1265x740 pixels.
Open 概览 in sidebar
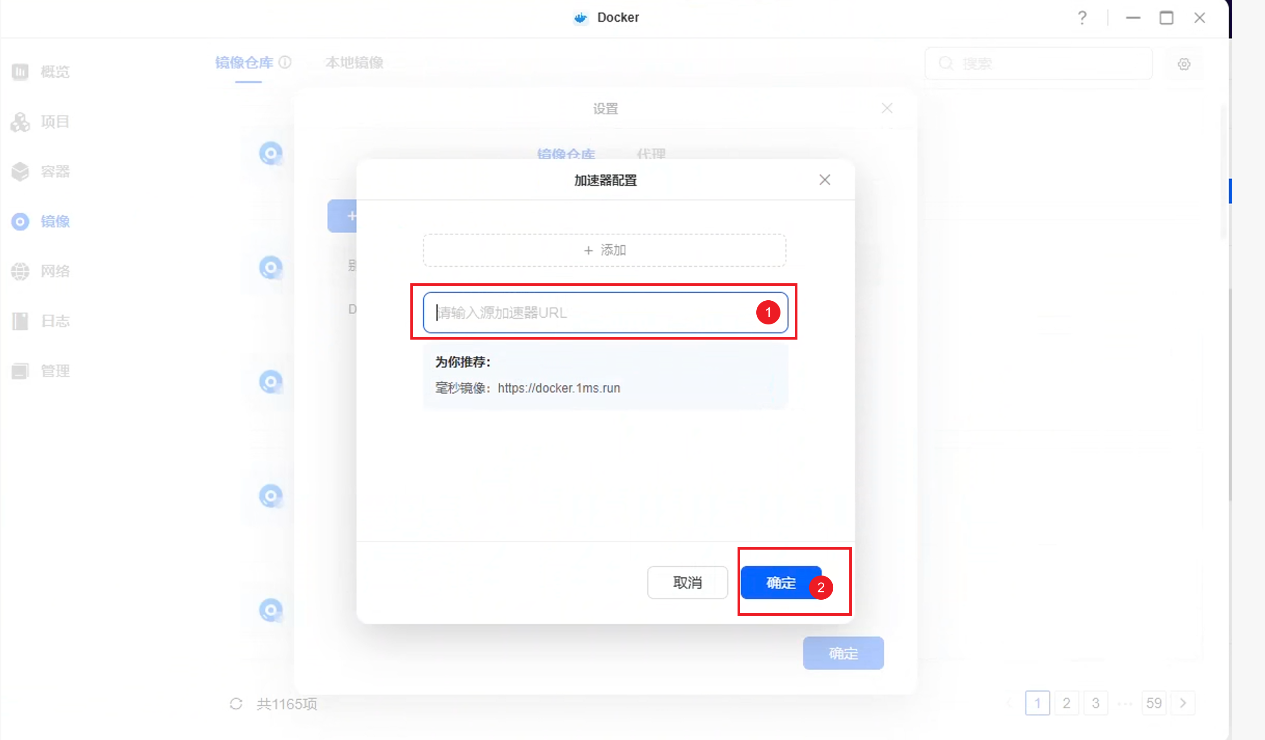click(40, 72)
